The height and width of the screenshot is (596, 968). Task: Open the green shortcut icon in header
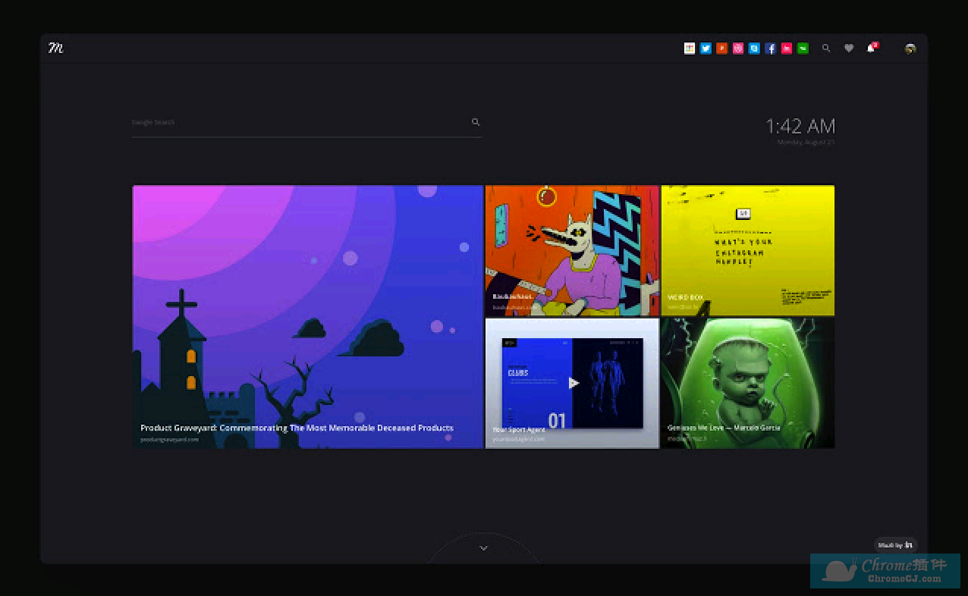[803, 49]
